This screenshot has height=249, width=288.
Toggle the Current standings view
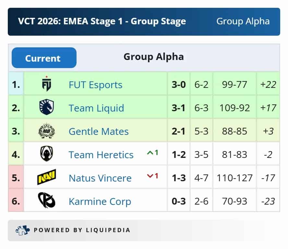tap(44, 58)
